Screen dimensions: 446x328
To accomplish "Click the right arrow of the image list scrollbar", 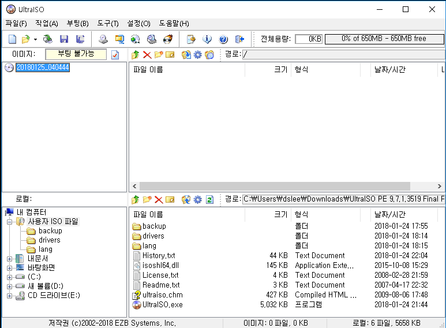I will 440,186.
